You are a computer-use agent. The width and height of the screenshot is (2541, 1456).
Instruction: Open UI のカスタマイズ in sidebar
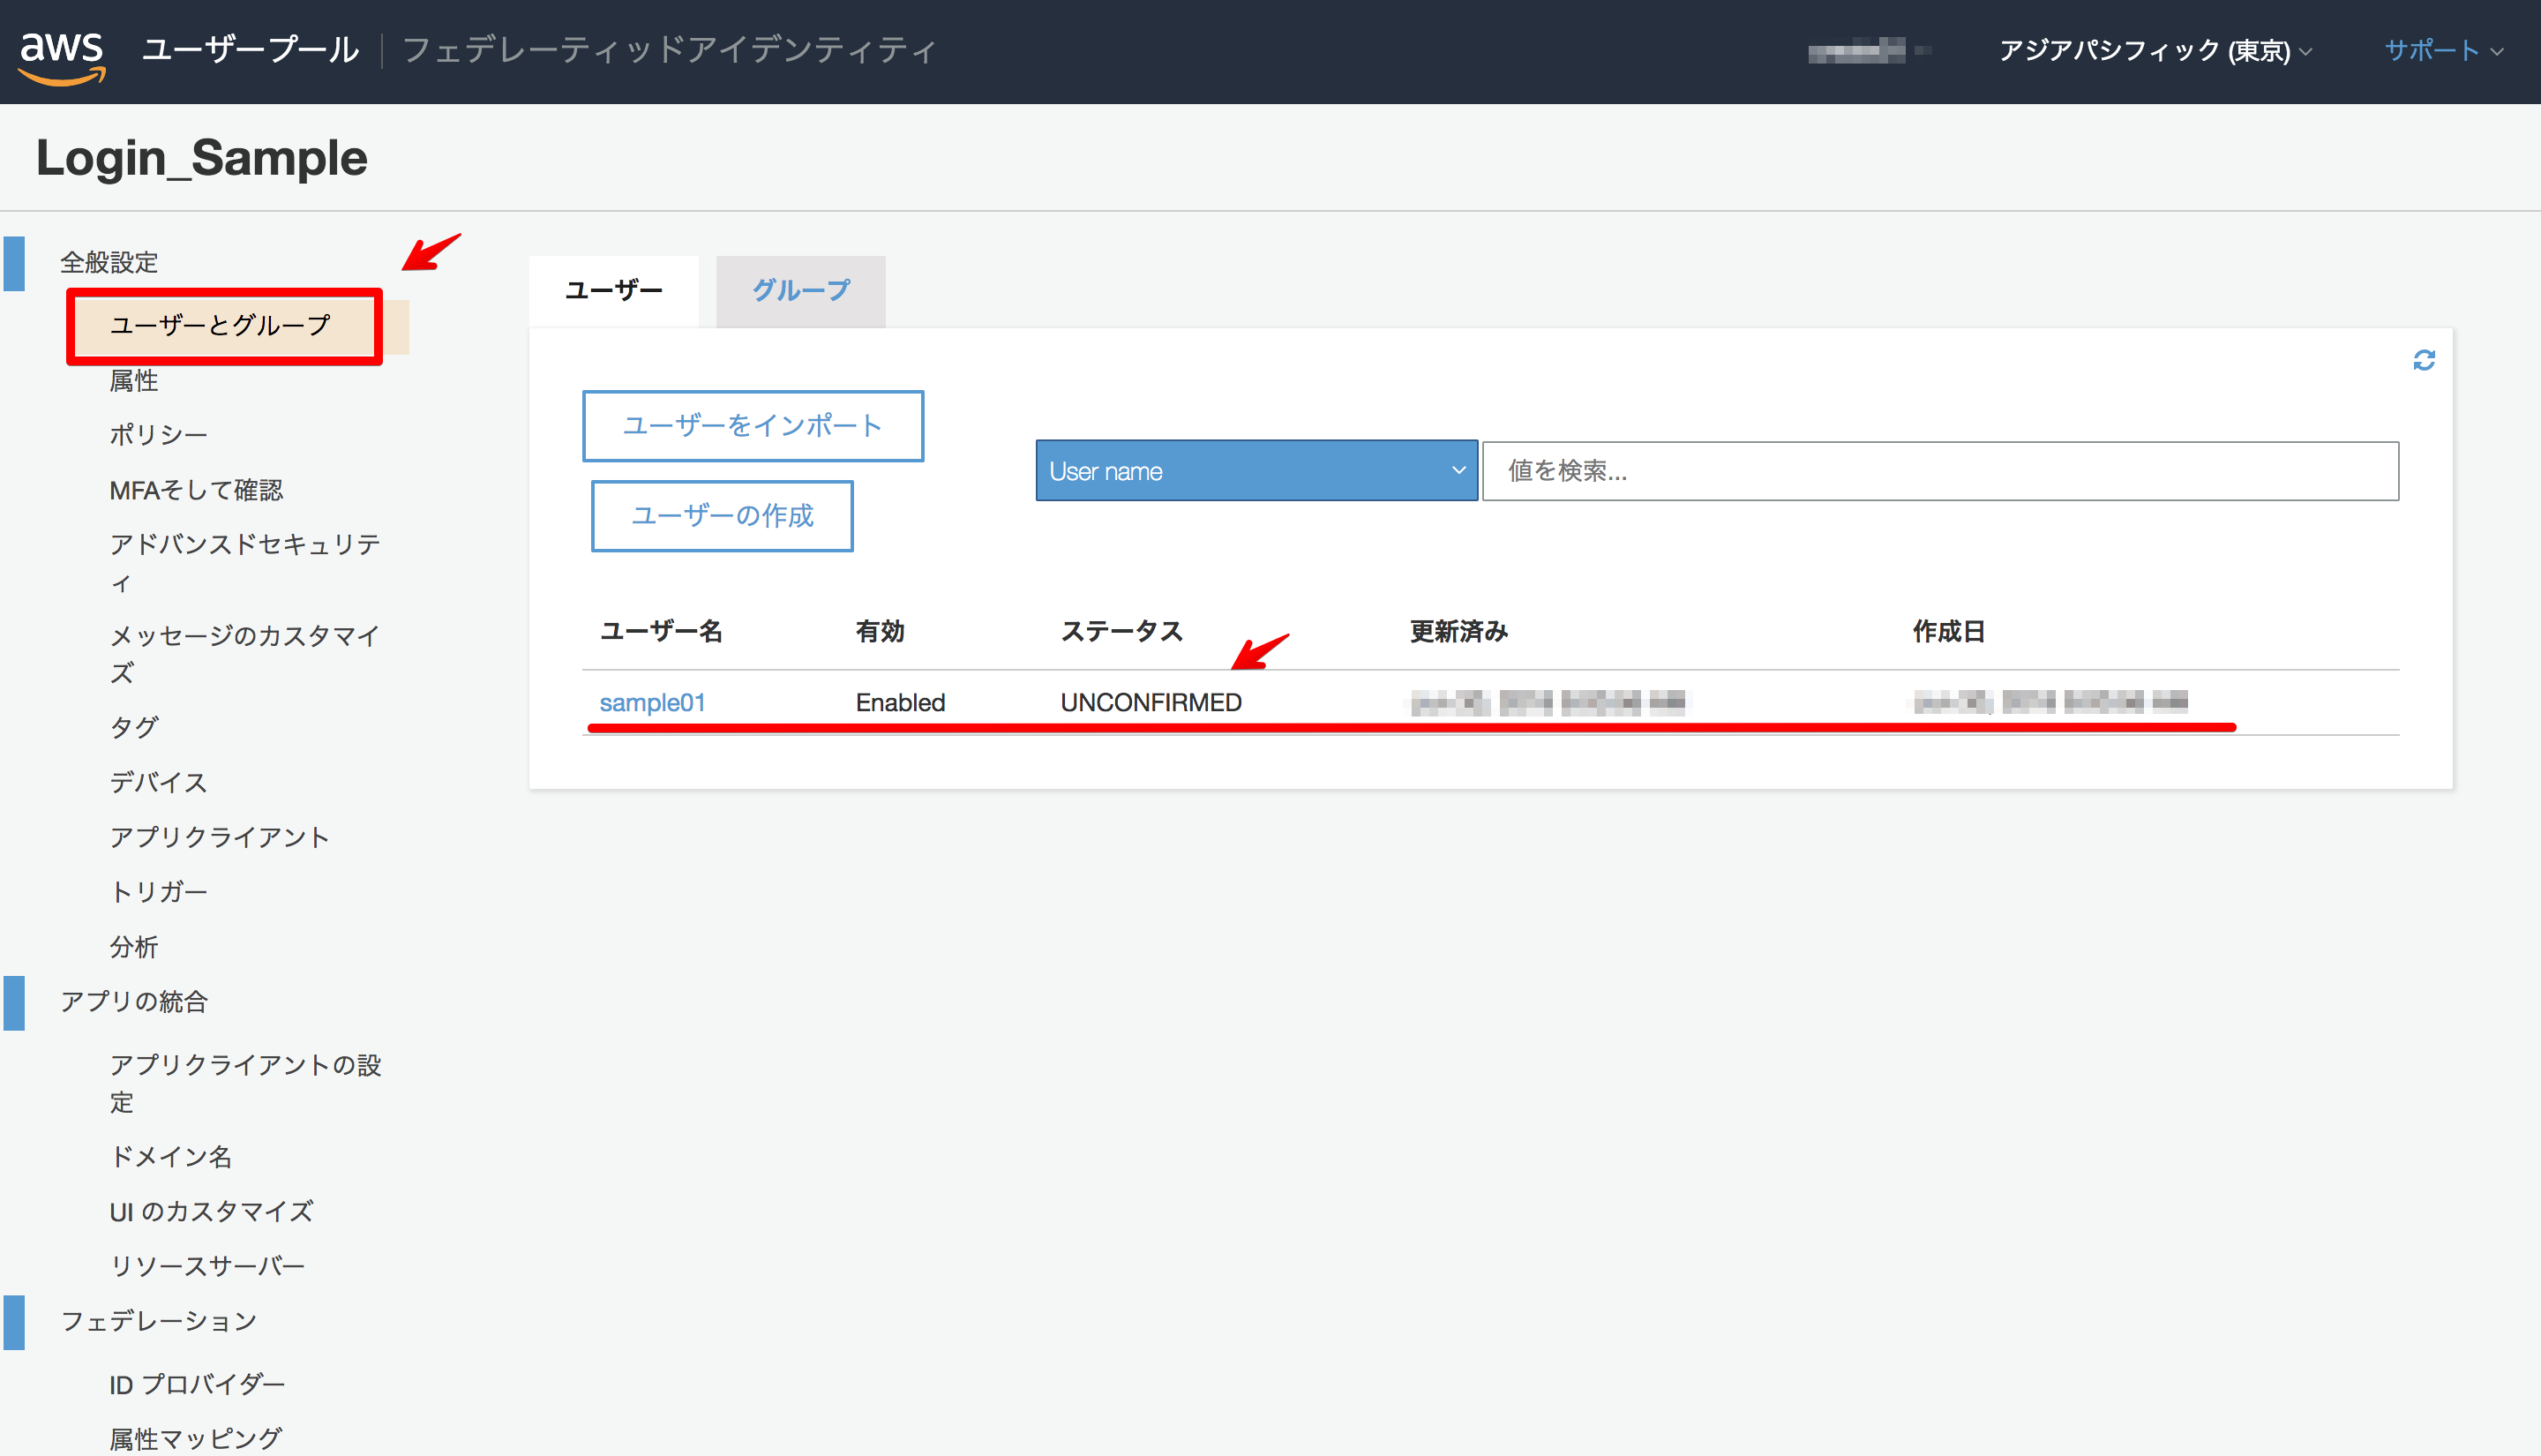[211, 1212]
